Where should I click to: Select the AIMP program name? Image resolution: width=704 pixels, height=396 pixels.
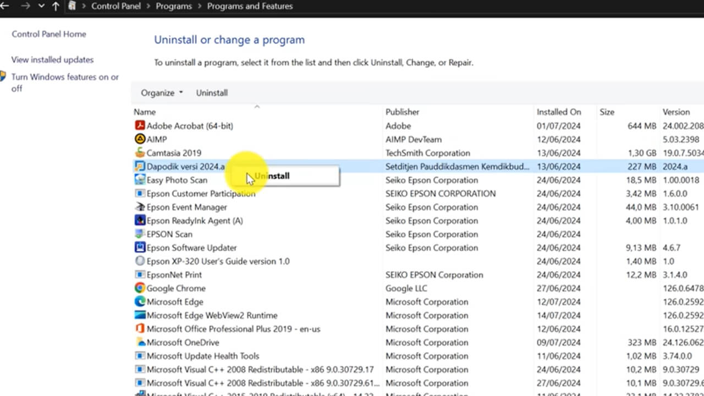point(157,139)
